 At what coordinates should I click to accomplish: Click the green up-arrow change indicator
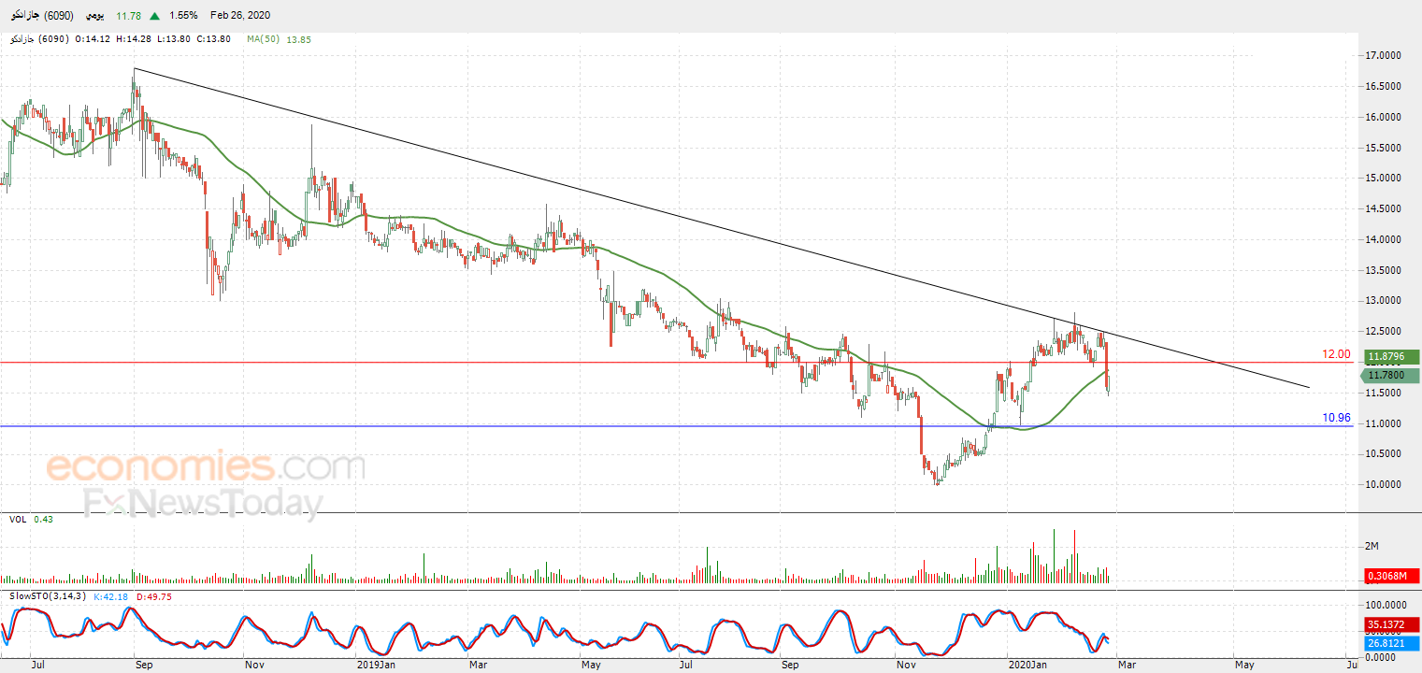(153, 15)
